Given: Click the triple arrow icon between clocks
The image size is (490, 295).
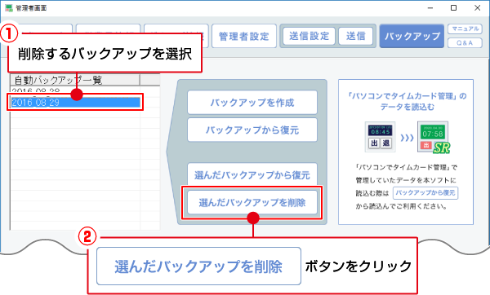Looking at the screenshot, I should (x=407, y=138).
